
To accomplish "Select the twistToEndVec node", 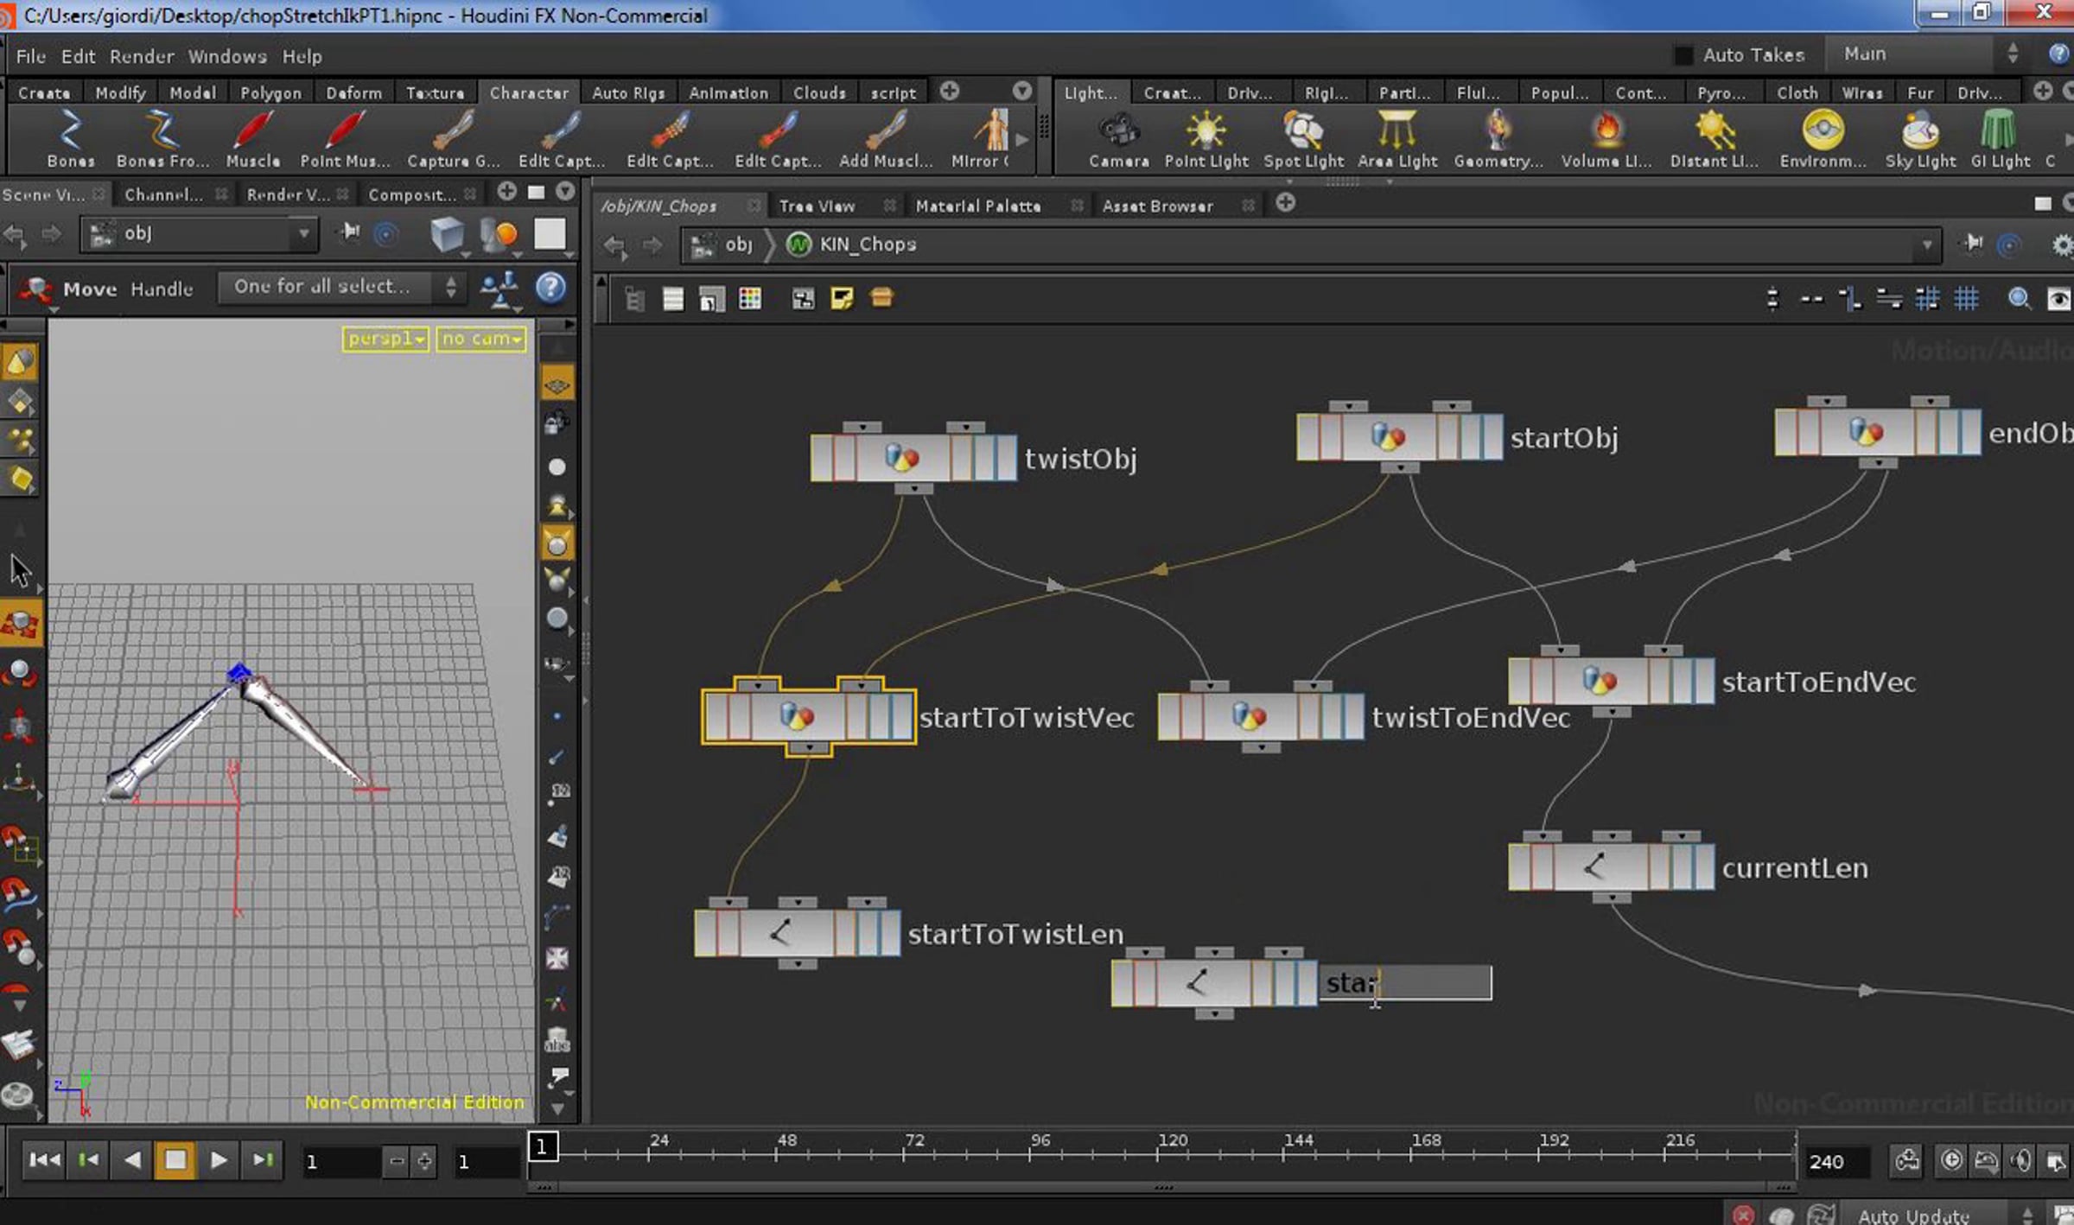I will [1261, 716].
